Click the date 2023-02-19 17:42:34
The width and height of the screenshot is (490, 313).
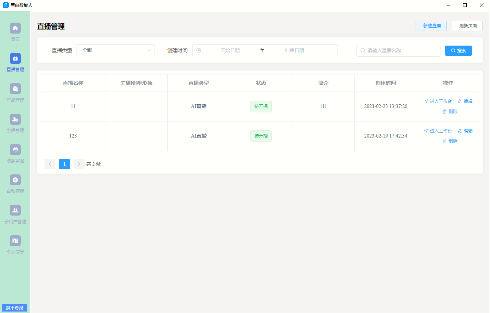(x=386, y=136)
